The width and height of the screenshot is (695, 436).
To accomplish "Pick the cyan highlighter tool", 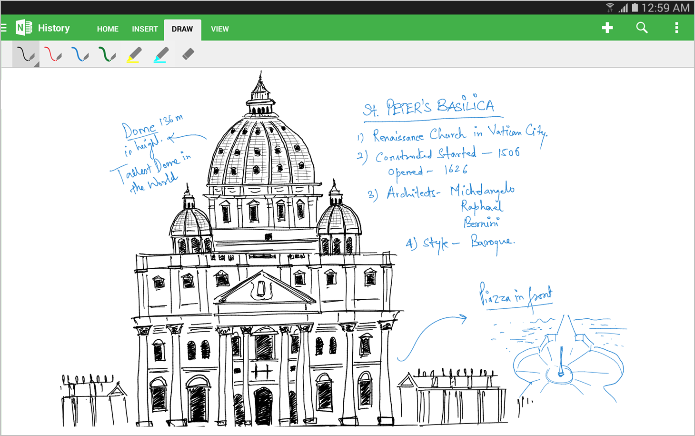I will tap(161, 54).
